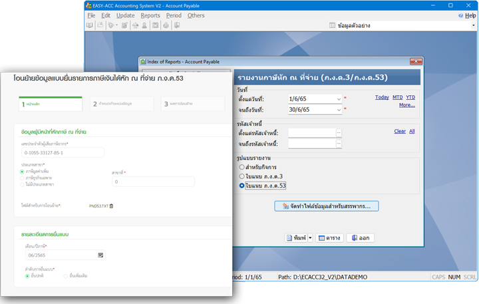Select the ภาษีธุรกิจเฉพาะ branch type radio
Screen dimensions: 479x304
point(22,178)
